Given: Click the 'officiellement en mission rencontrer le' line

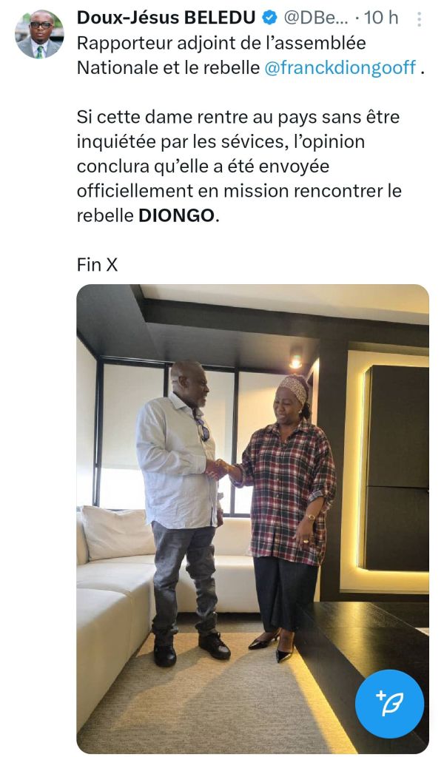Looking at the screenshot, I should click(239, 191).
